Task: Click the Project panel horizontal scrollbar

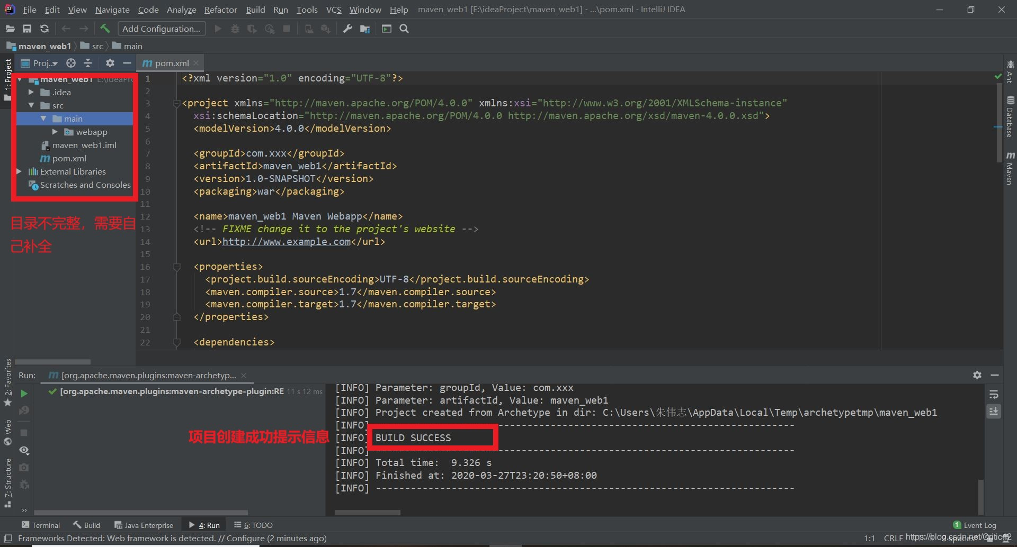Action: [x=53, y=362]
